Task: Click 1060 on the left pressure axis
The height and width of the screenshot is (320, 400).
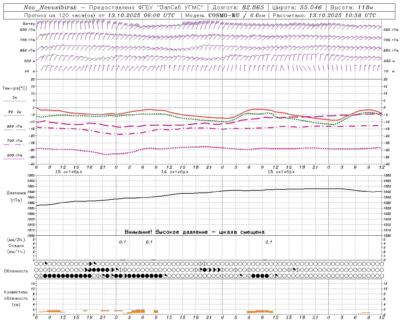Action: point(31,176)
